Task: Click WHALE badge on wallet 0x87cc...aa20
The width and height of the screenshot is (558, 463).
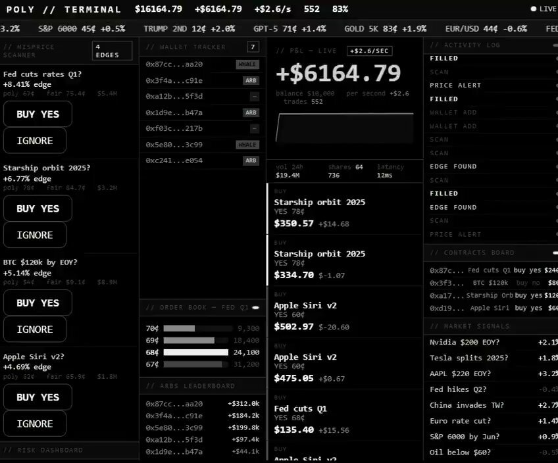Action: click(247, 64)
